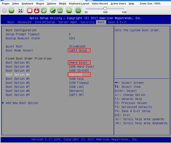Click the floppy disk redirection icon
171x143 pixels.
[36, 11]
